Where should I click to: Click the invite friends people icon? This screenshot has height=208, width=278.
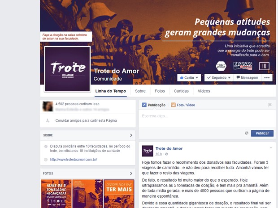point(48,120)
